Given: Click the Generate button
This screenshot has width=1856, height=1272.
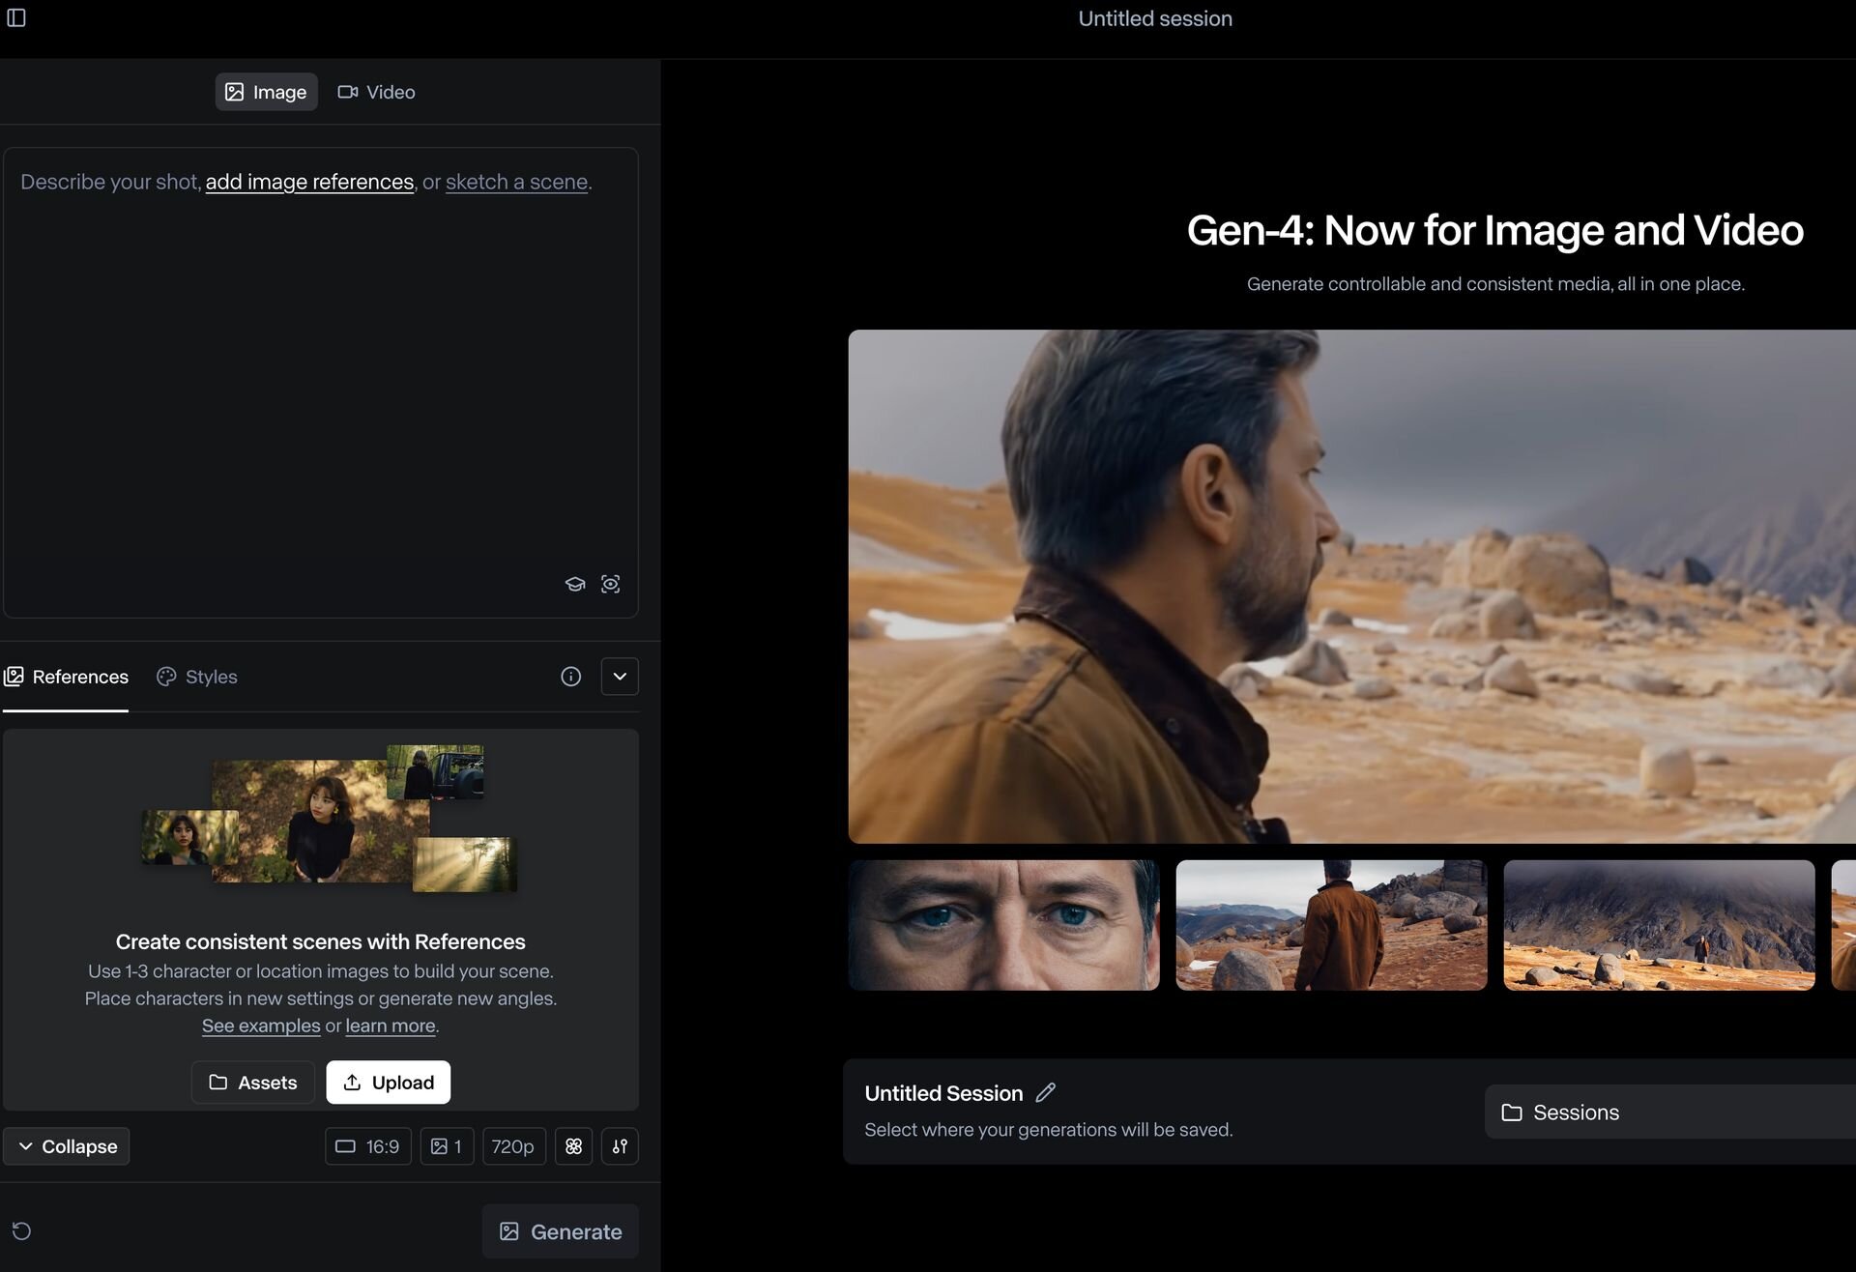Looking at the screenshot, I should [x=560, y=1230].
